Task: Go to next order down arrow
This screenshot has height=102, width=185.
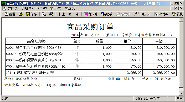Action: point(77,14)
